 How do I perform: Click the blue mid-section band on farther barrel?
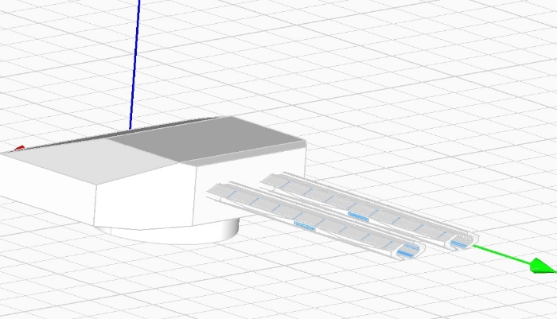click(359, 215)
